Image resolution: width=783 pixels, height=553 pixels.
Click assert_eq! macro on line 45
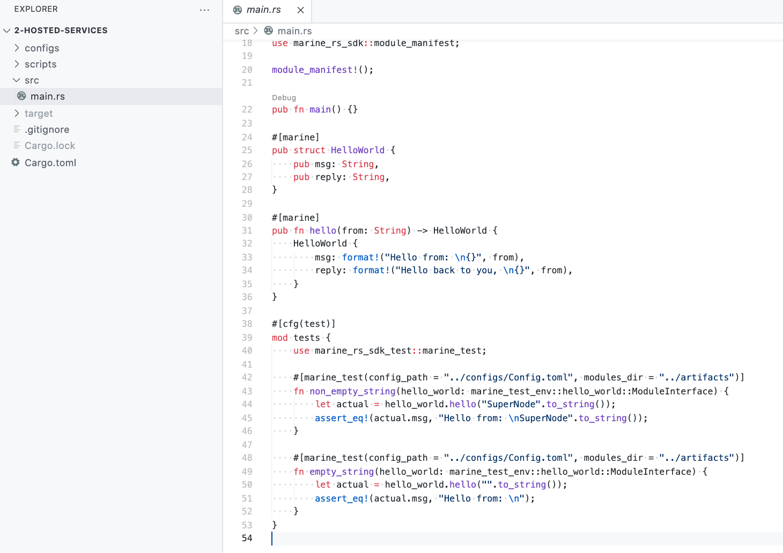[342, 418]
